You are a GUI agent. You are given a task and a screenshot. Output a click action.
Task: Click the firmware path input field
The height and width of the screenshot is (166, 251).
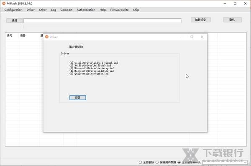click(x=102, y=21)
